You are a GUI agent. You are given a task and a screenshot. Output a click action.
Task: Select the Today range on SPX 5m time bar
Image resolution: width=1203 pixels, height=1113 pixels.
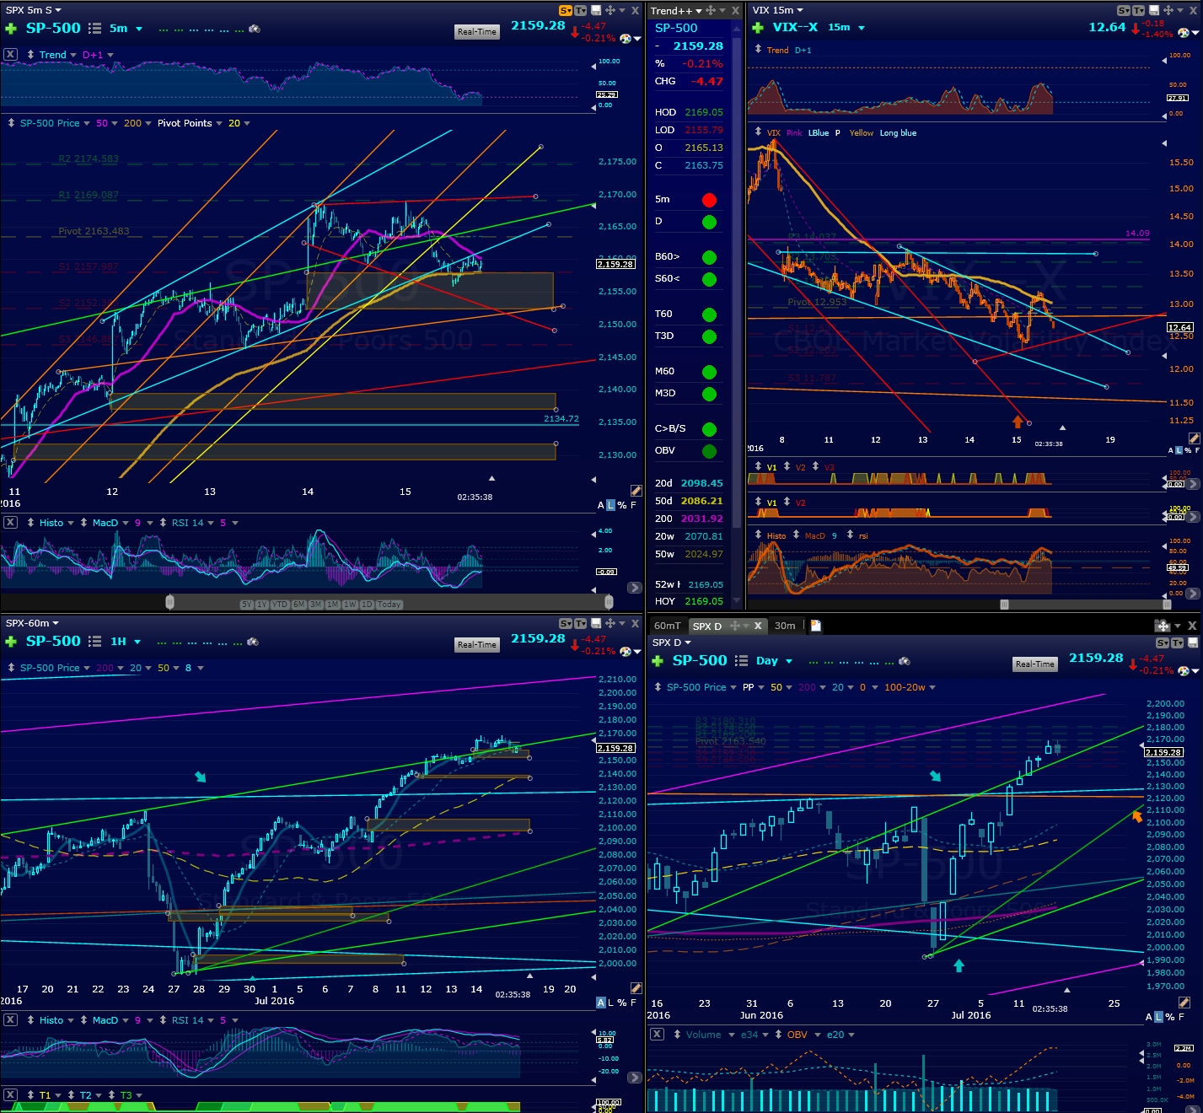click(389, 605)
